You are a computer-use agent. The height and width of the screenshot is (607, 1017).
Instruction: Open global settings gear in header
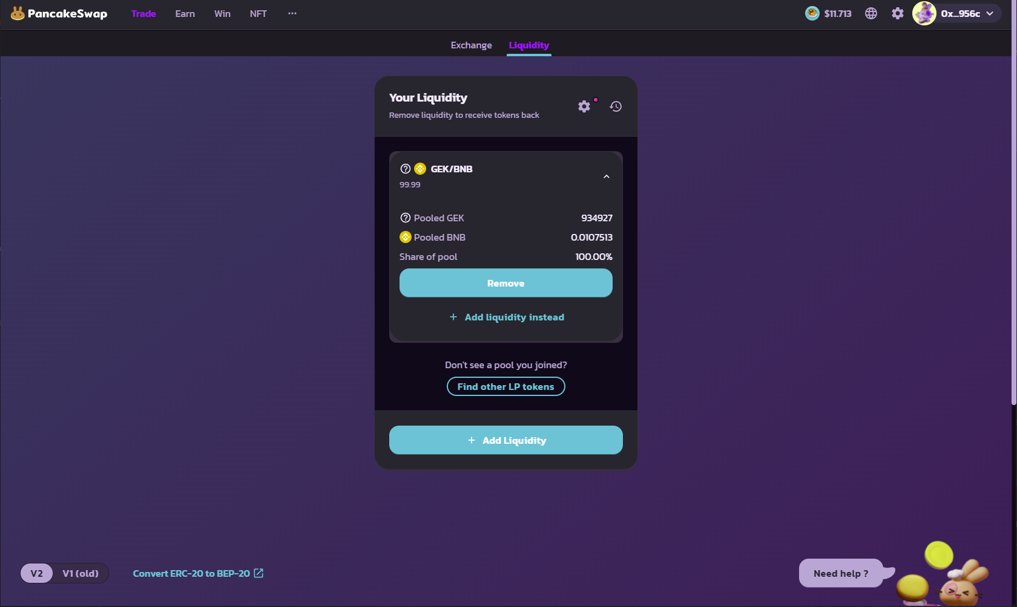(898, 13)
